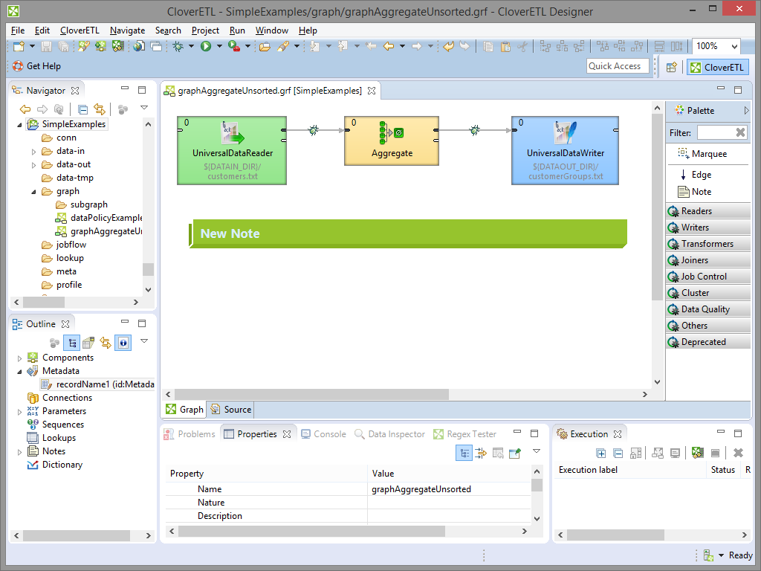Click the Quick Access search field
Viewport: 761px width, 571px height.
point(618,66)
